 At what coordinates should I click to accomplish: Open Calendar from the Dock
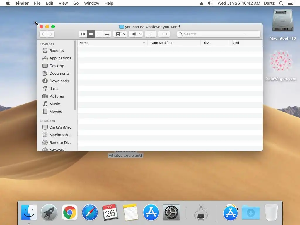(x=110, y=212)
